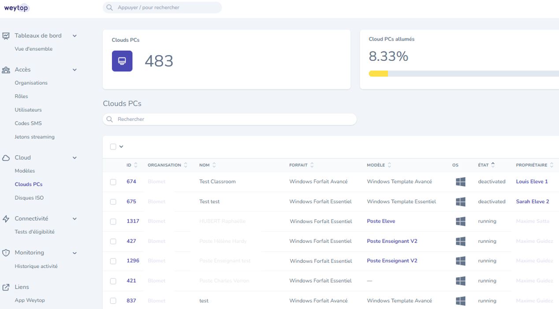This screenshot has height=309, width=559.
Task: Click the Rechercher search field
Action: pos(229,119)
